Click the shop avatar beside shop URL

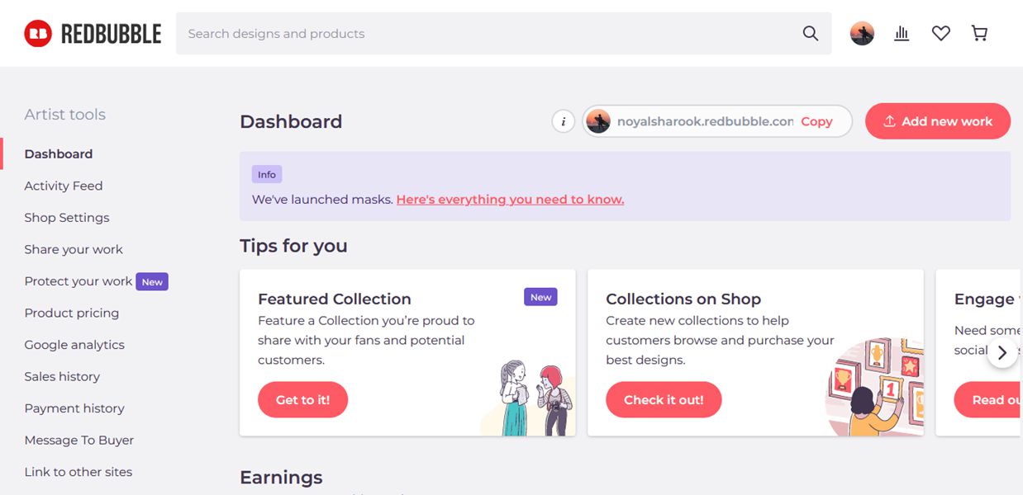pos(598,121)
